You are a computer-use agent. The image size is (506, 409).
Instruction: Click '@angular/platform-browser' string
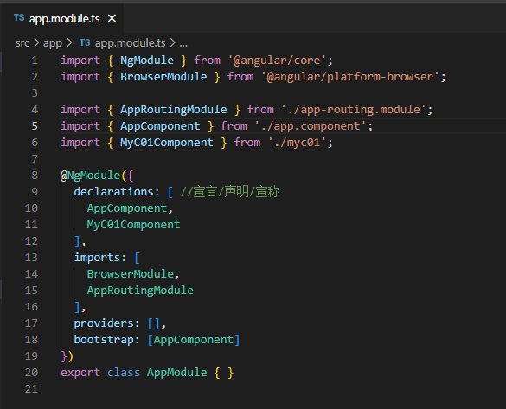pyautogui.click(x=350, y=77)
